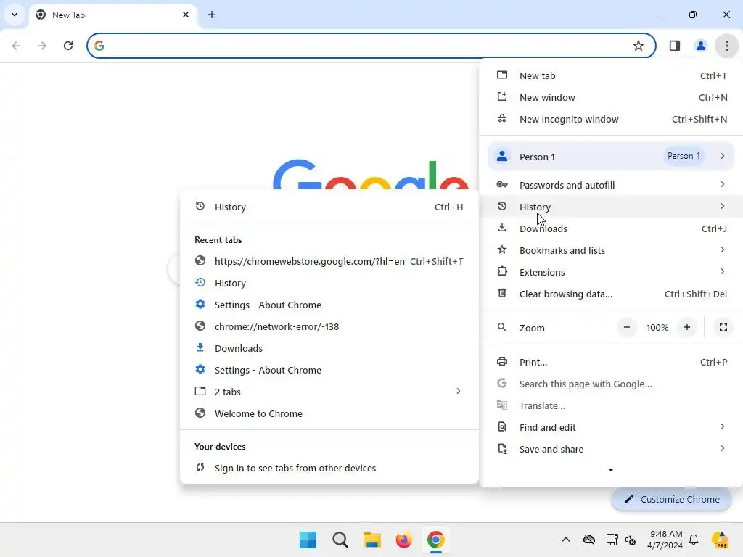Image resolution: width=743 pixels, height=557 pixels.
Task: Open the 2 tabs group entry
Action: pos(329,392)
